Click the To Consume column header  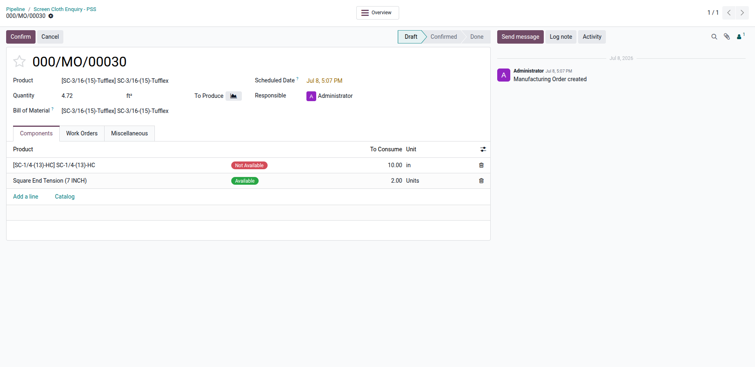point(386,149)
